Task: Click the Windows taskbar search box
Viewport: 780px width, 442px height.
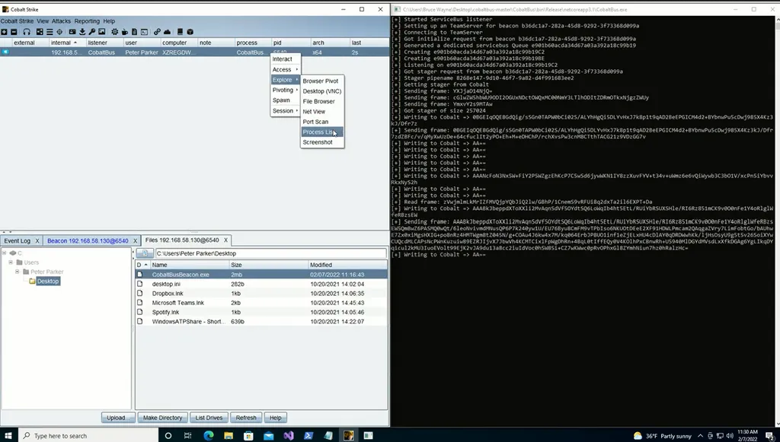Action: click(88, 436)
